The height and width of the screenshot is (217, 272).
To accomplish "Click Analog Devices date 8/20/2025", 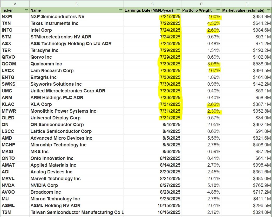I will pyautogui.click(x=152, y=172).
